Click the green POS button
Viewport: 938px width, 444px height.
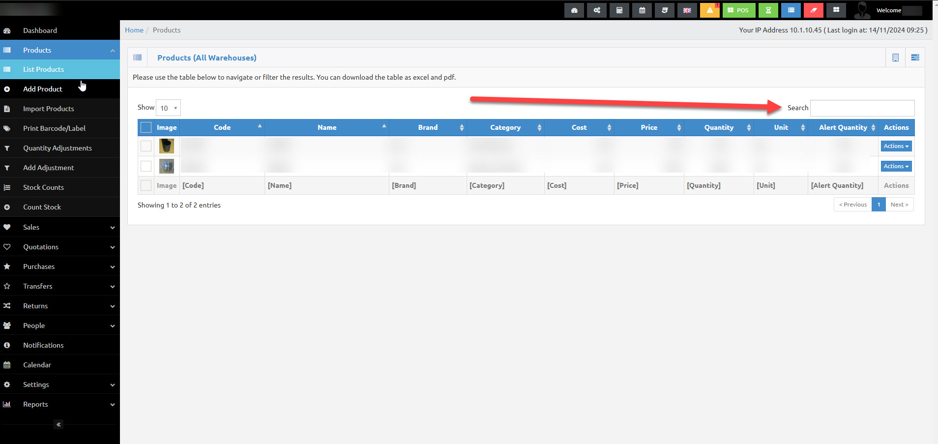(739, 10)
